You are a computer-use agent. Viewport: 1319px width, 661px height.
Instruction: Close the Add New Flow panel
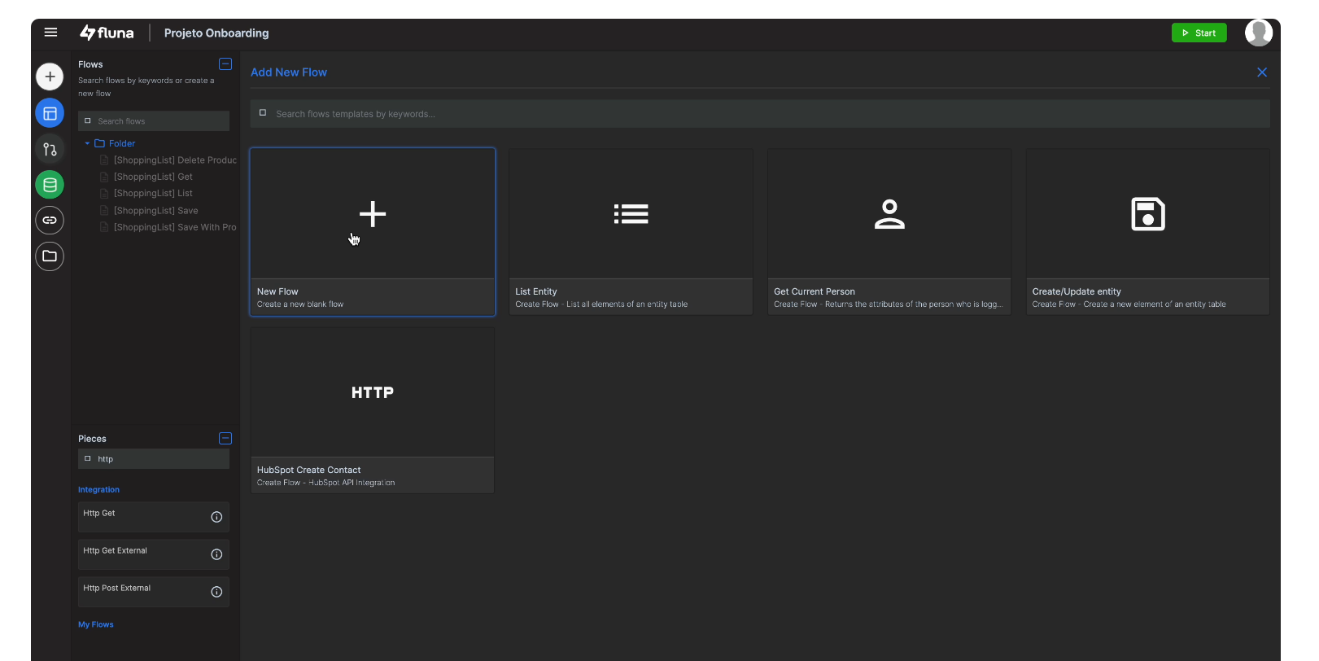pos(1262,72)
